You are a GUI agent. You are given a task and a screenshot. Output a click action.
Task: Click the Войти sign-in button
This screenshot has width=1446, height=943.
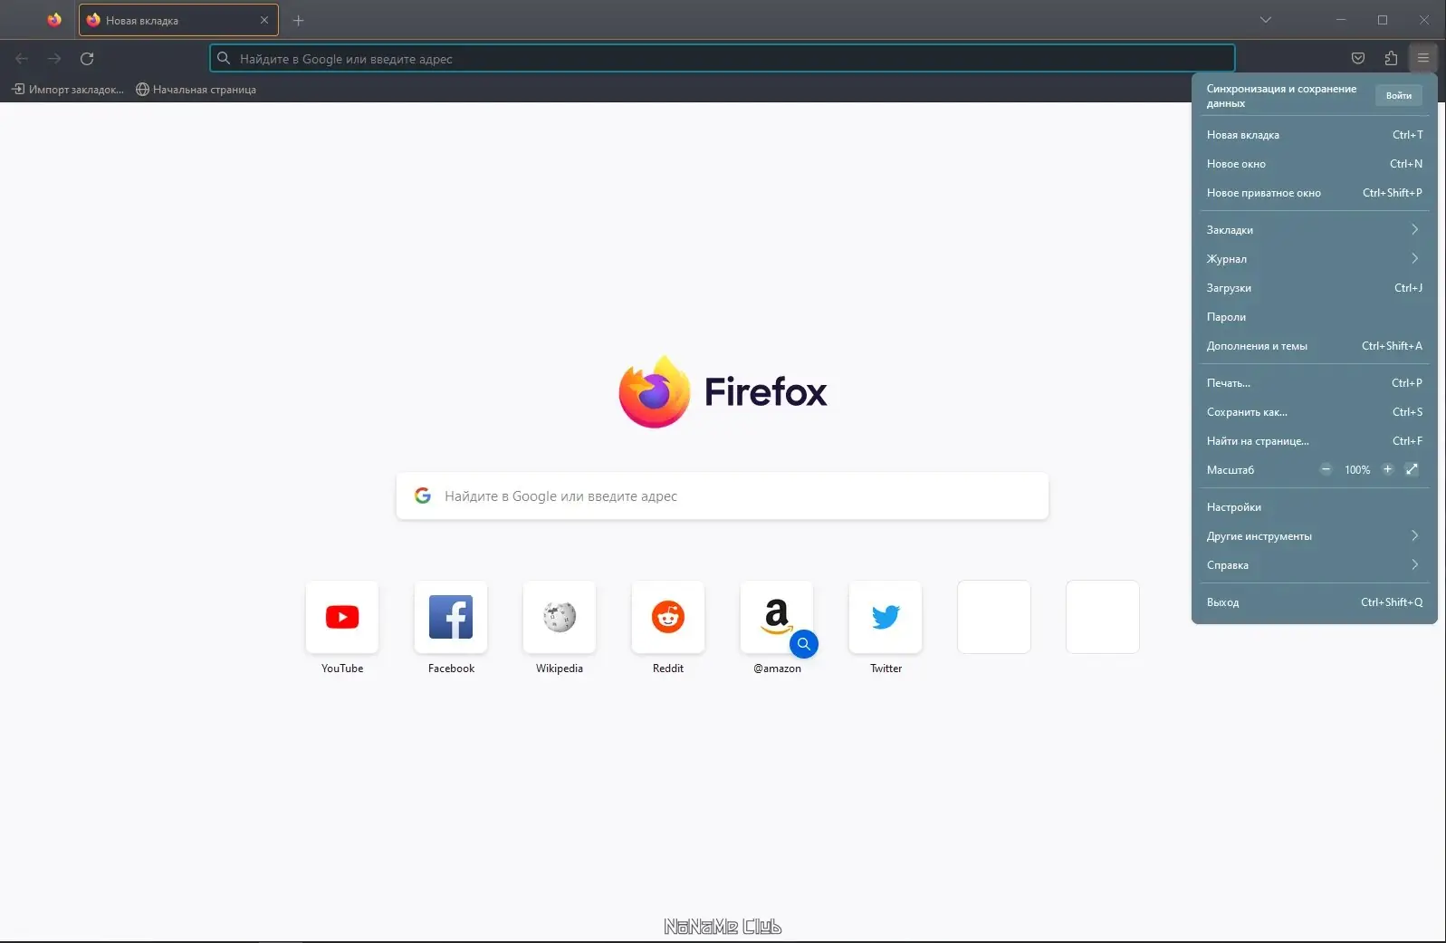1399,95
